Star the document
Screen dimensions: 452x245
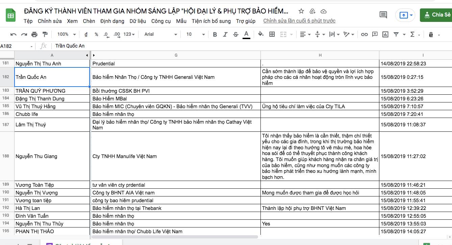(301, 11)
